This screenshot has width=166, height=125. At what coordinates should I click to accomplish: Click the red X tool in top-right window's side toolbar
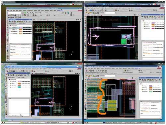[85, 16]
